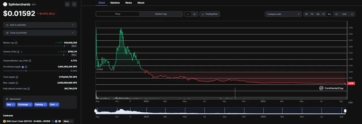Download chart data with download icon

pyautogui.click(x=352, y=14)
